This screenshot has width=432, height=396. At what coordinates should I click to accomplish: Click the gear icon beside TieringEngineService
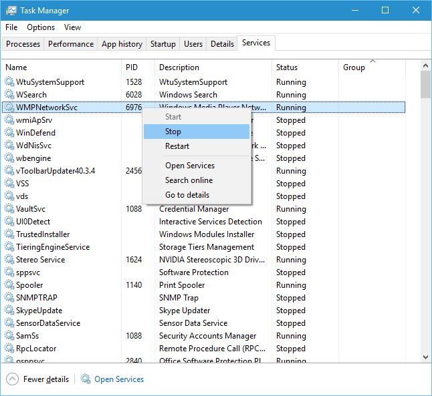tap(9, 246)
